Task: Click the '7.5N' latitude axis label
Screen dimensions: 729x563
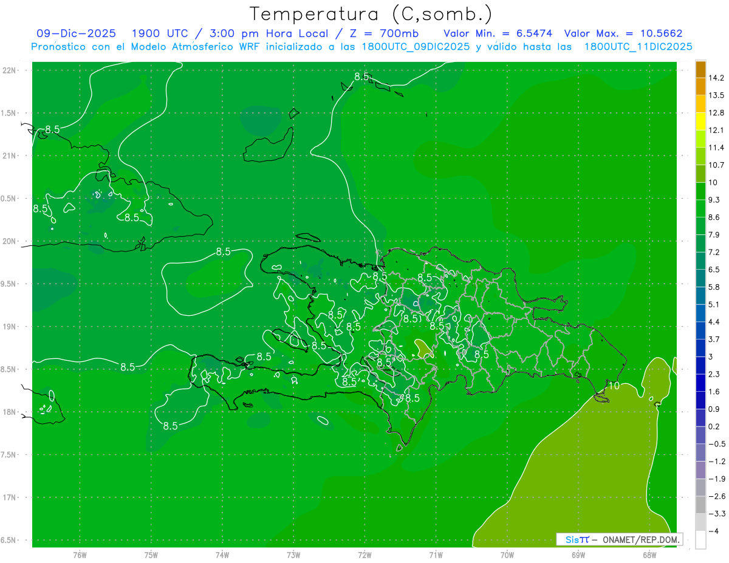Action: (9, 455)
